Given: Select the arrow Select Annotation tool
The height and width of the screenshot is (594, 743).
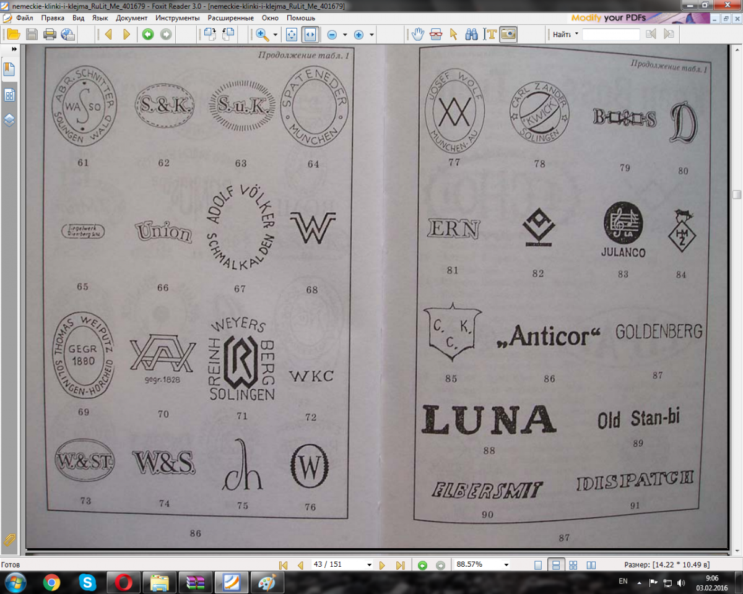Looking at the screenshot, I should [x=453, y=35].
